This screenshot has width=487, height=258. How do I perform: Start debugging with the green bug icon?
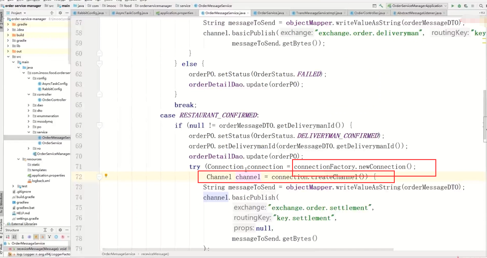point(459,6)
